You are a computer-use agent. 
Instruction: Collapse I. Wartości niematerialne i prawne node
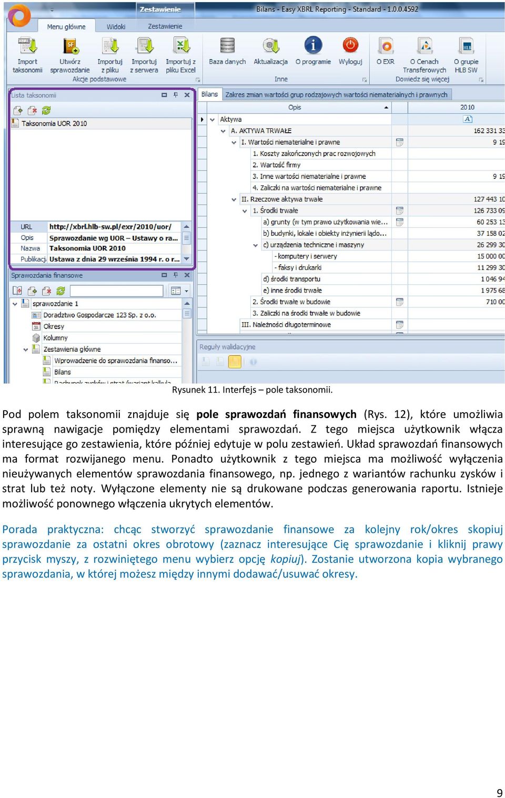point(234,142)
